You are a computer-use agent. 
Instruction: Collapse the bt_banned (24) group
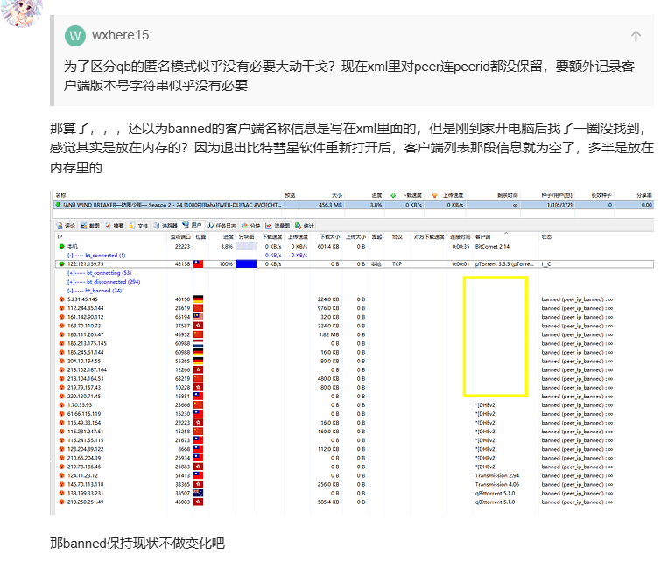(70, 290)
